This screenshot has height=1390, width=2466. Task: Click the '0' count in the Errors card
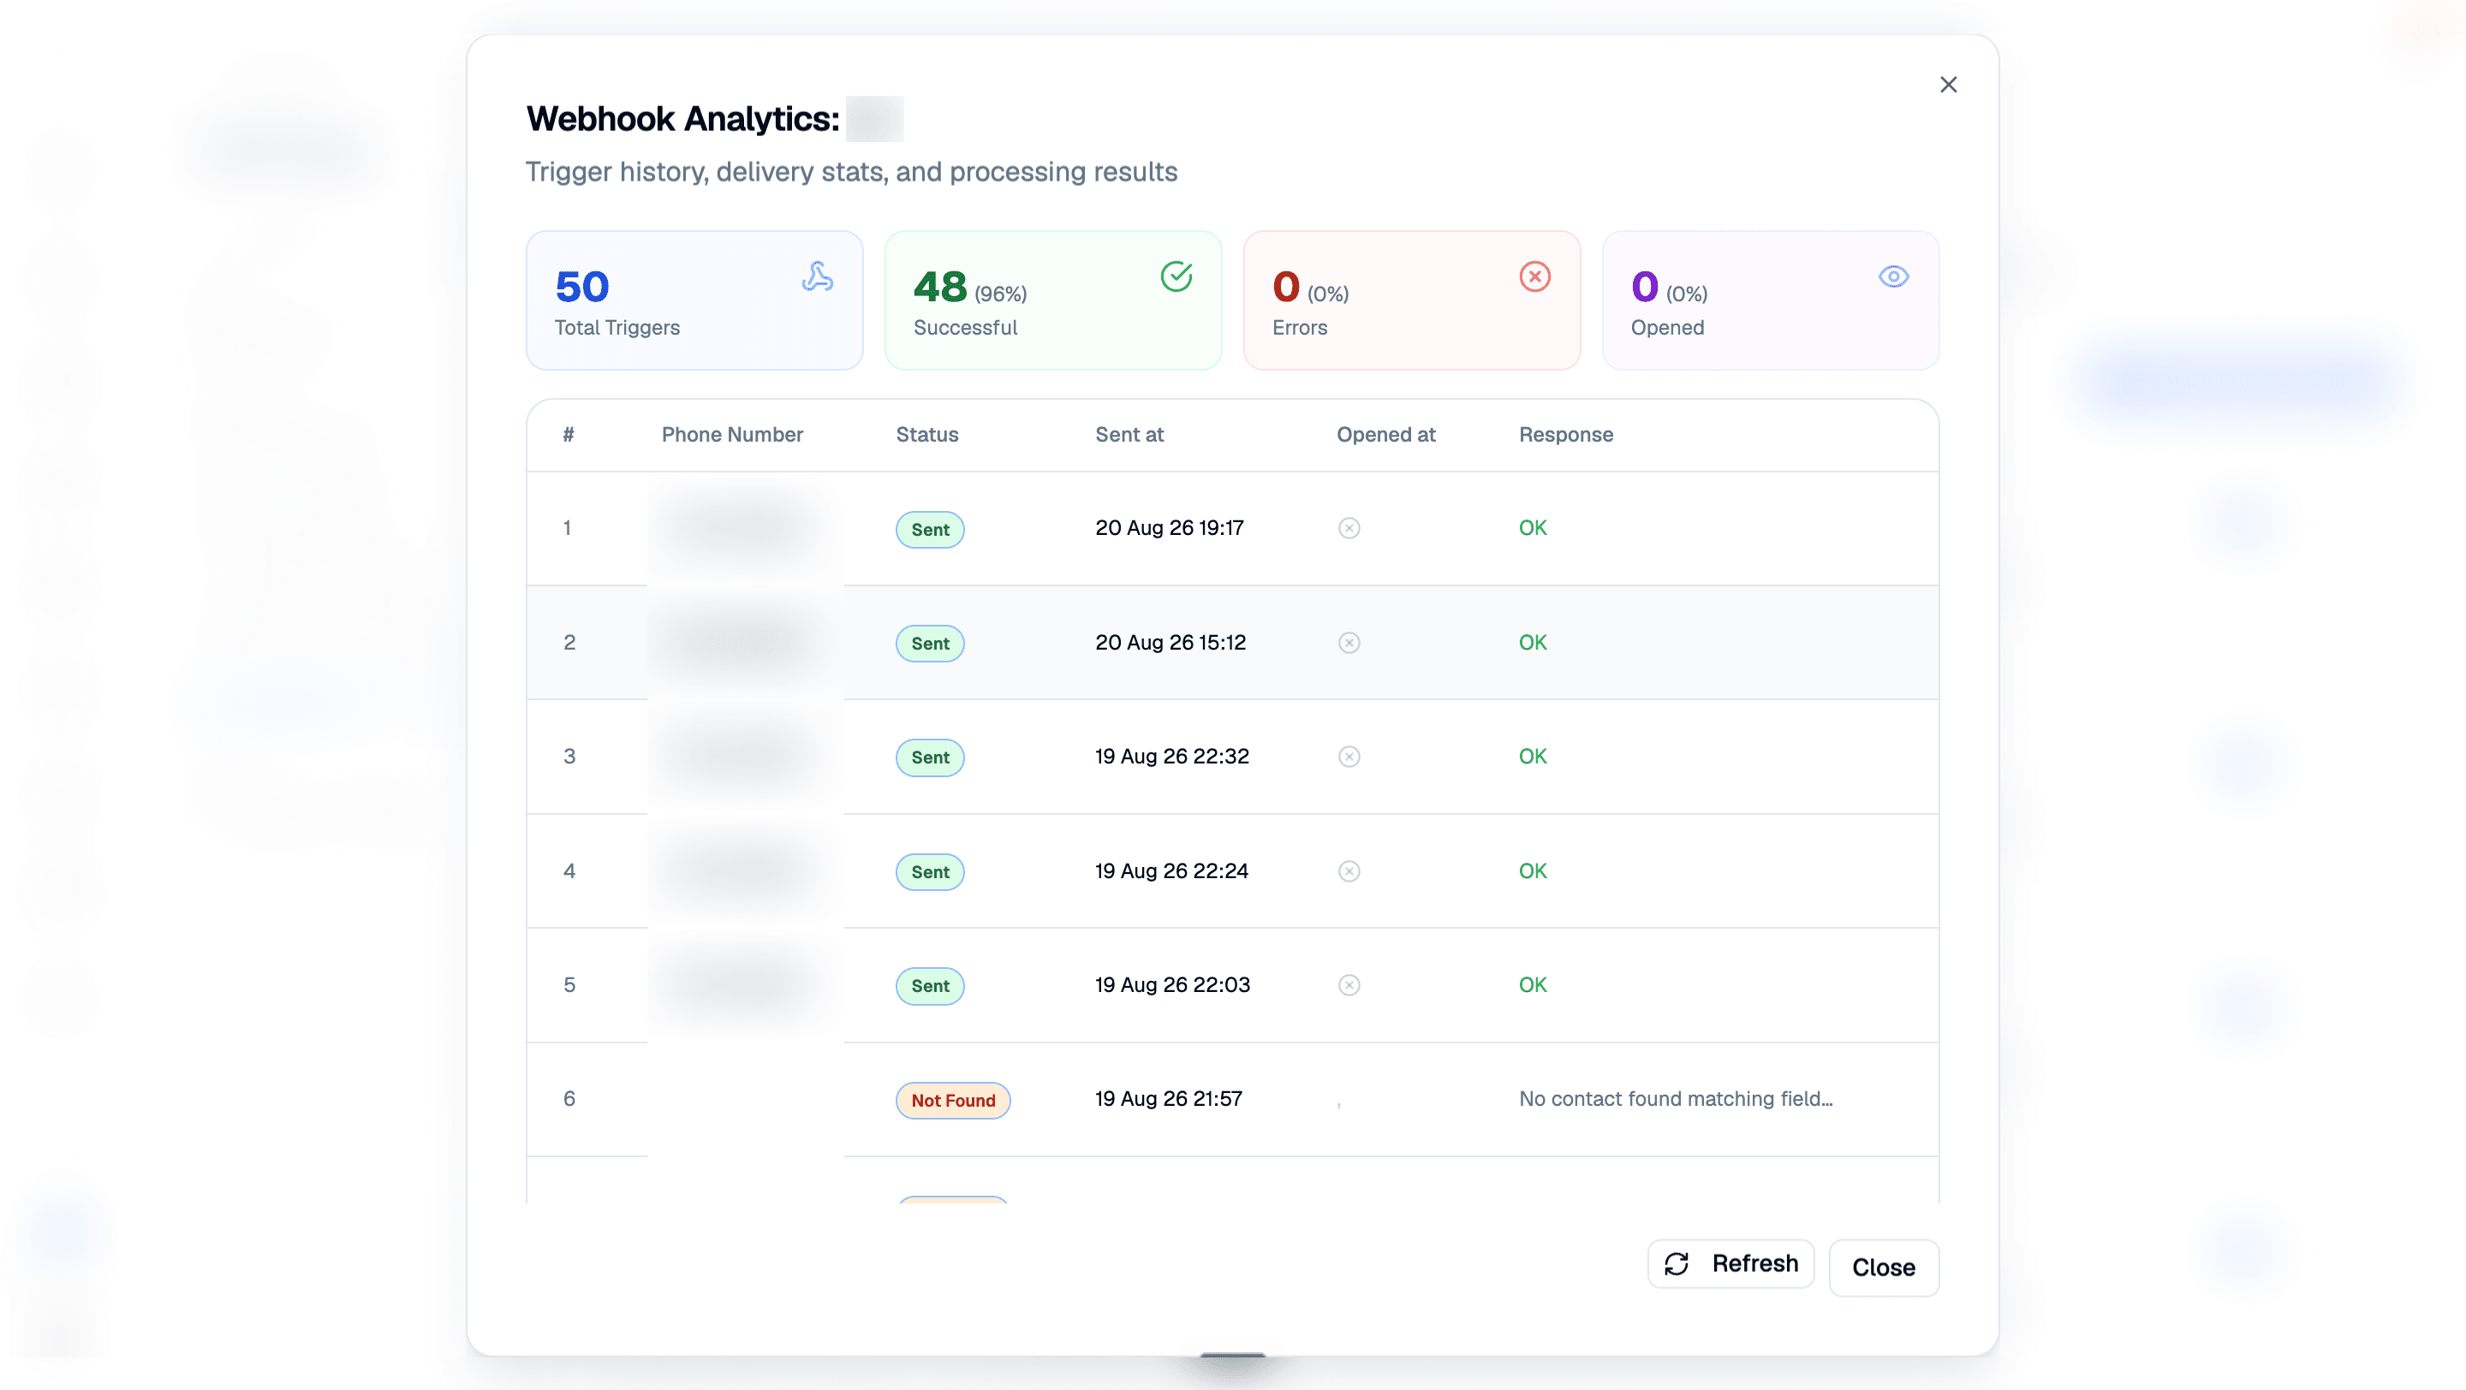(1285, 287)
